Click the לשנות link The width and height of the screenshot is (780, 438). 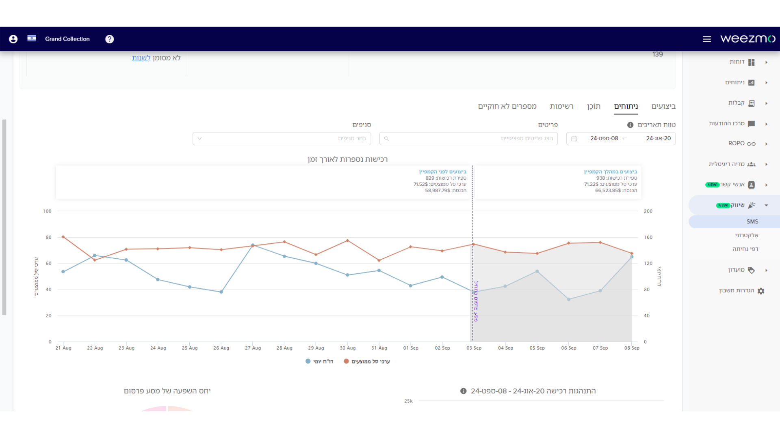tap(141, 58)
